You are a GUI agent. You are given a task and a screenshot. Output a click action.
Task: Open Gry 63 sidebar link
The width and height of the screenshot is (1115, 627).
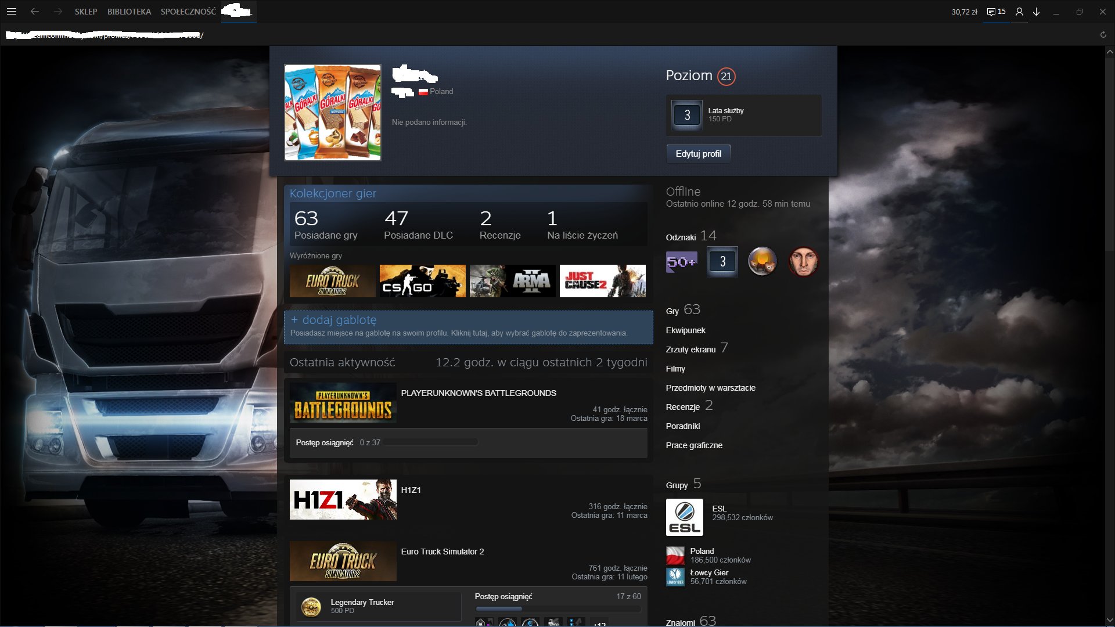coord(683,310)
